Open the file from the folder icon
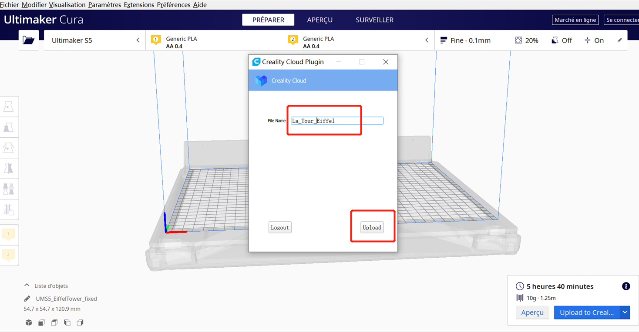Viewport: 639px width, 332px height. (x=28, y=40)
